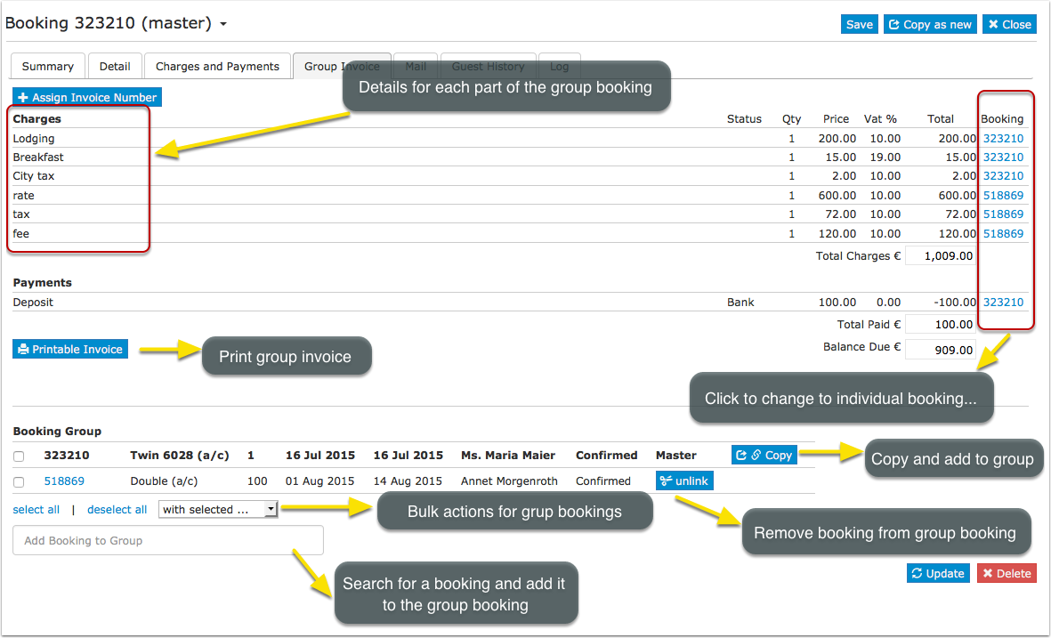Viewport: 1051px width, 638px height.
Task: Click Copy as new button
Action: point(930,24)
